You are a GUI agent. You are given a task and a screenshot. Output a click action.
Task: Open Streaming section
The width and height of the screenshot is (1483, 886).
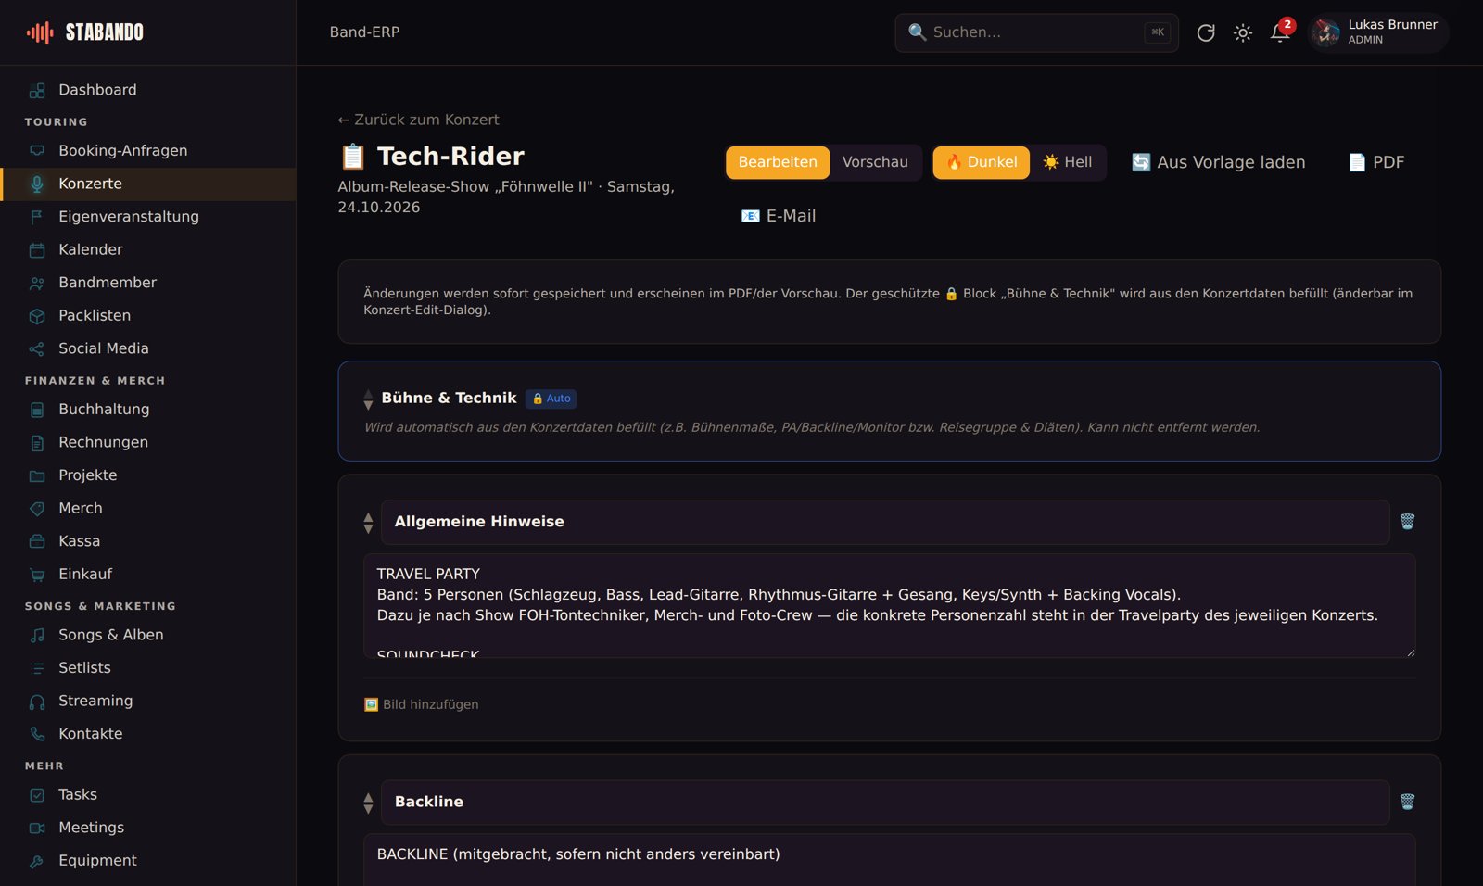(148, 701)
